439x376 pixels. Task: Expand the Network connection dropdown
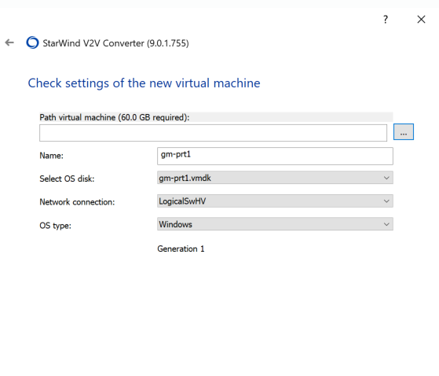point(275,201)
